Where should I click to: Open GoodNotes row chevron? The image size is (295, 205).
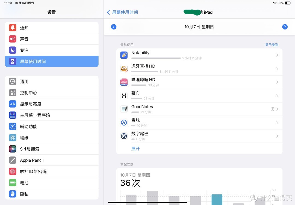(277, 109)
